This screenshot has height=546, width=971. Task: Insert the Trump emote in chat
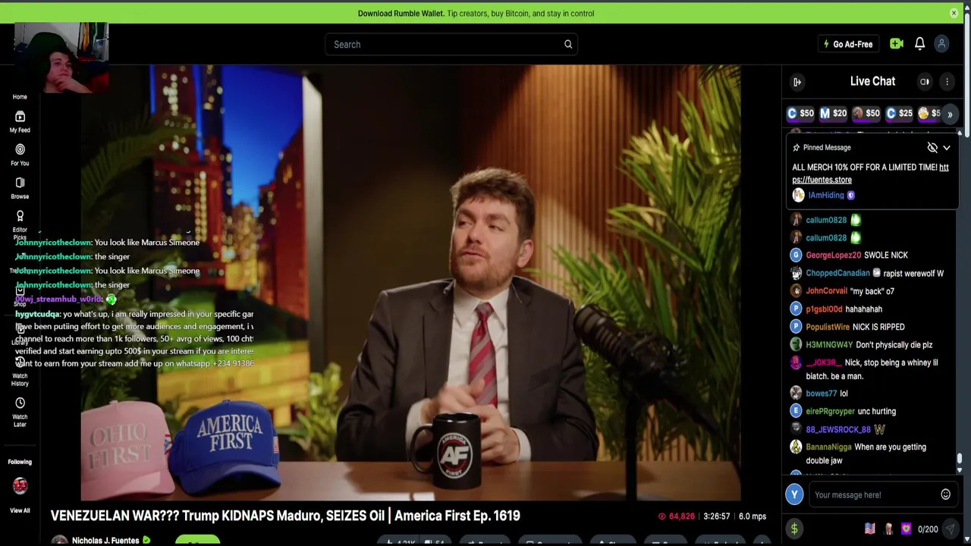pos(888,529)
